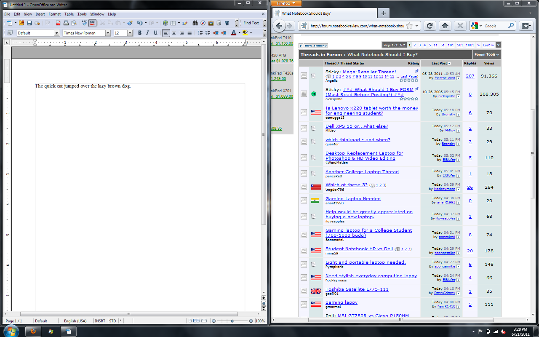
Task: Turn on Numbering list icon
Action: coord(200,33)
